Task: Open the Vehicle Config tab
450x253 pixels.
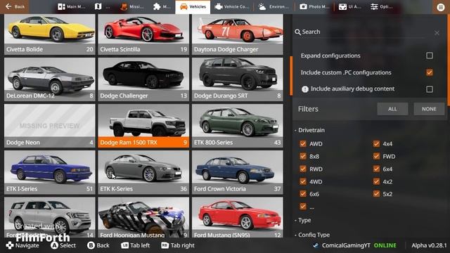Action: tap(231, 6)
